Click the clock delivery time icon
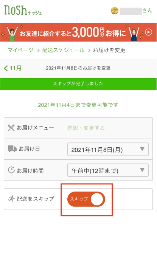The image size is (157, 270). [11, 170]
